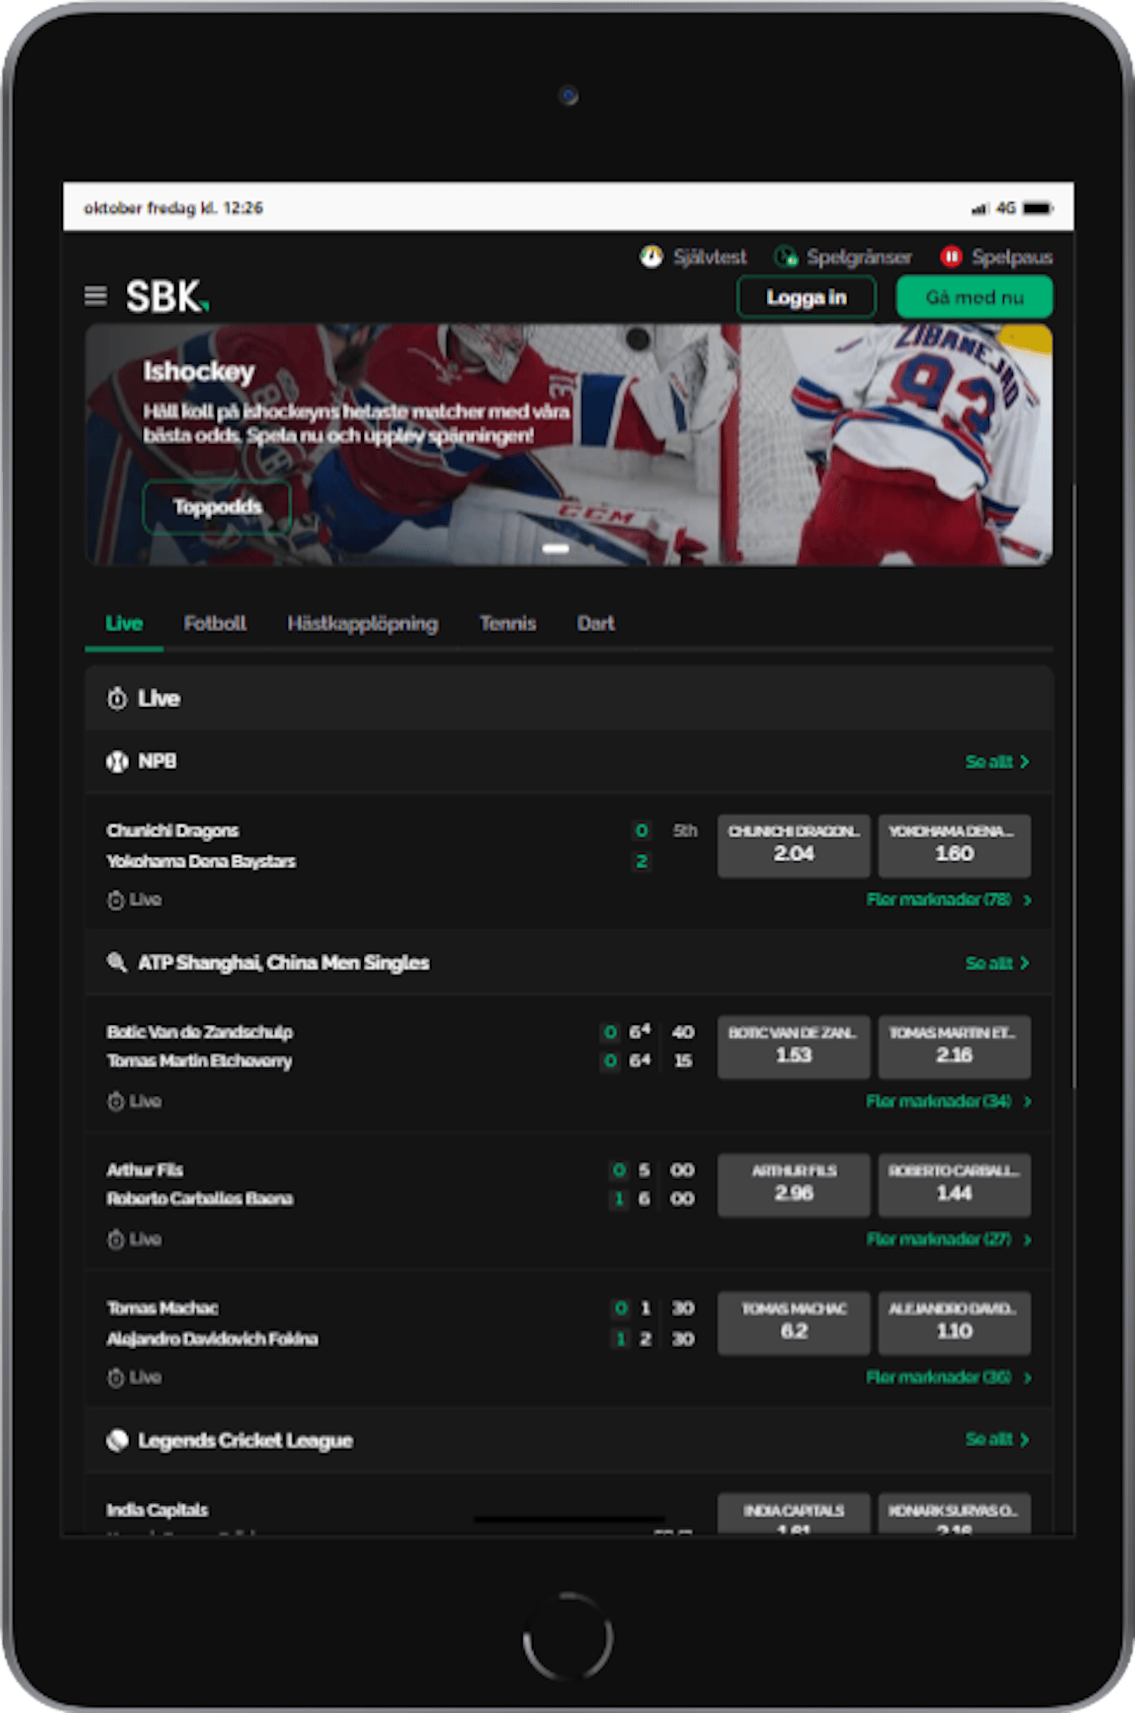The width and height of the screenshot is (1135, 1713).
Task: Click the red Spelpaus icon
Action: (951, 257)
